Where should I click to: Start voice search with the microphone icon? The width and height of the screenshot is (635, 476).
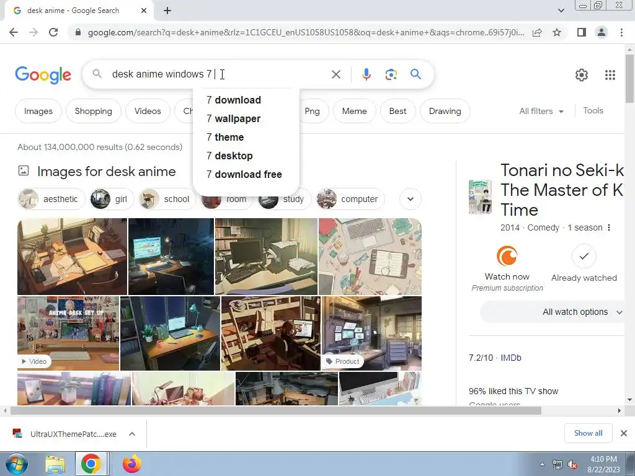[x=366, y=74]
